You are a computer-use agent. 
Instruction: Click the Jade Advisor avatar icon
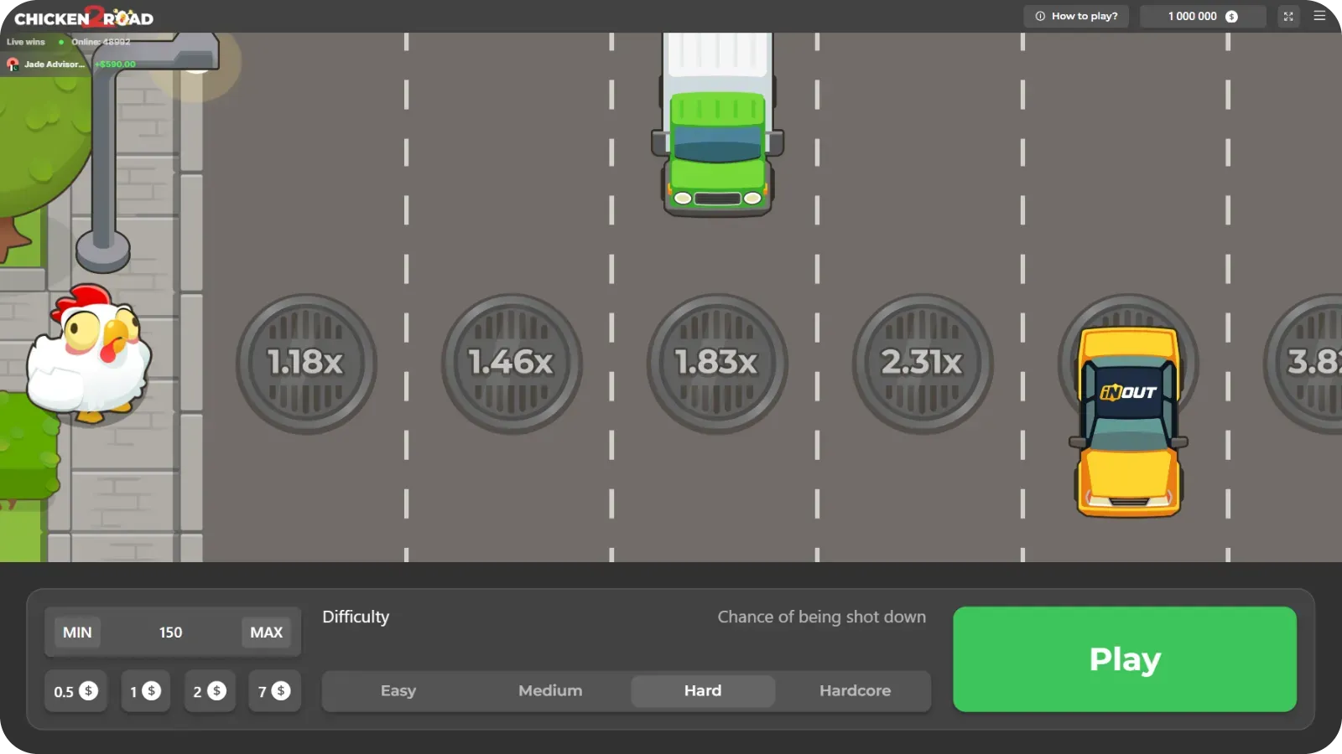13,65
